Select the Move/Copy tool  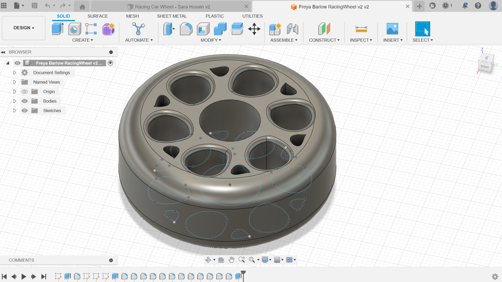[254, 29]
